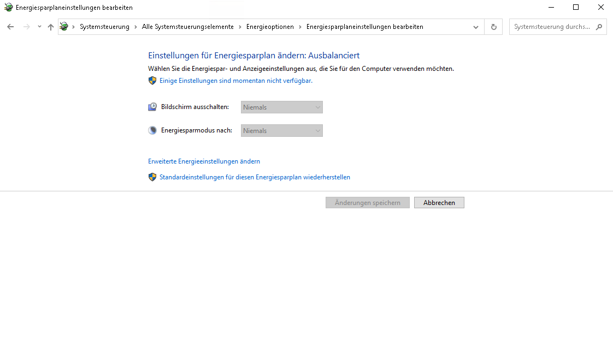Click the magnifier icon in search box
The image size is (613, 344).
coord(599,27)
